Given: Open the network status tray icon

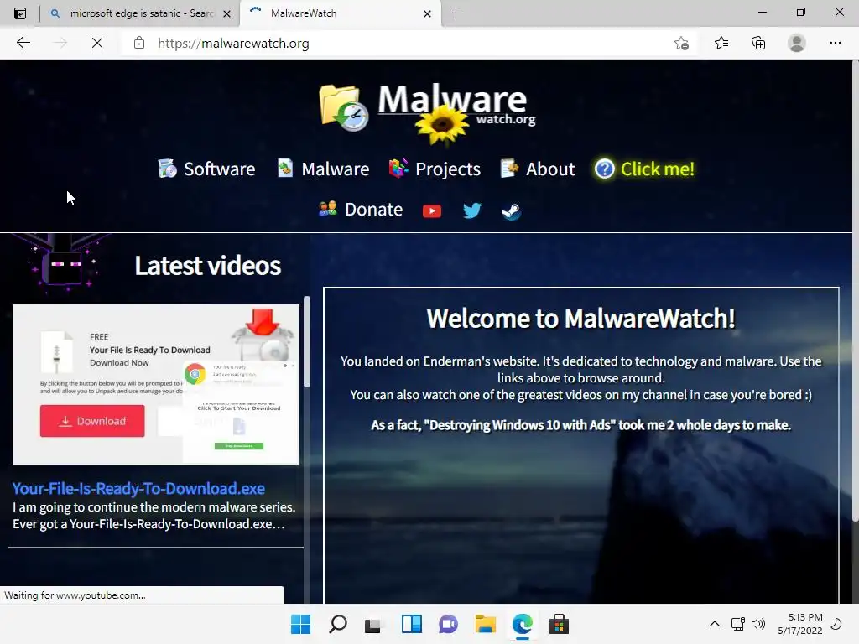Looking at the screenshot, I should [737, 624].
